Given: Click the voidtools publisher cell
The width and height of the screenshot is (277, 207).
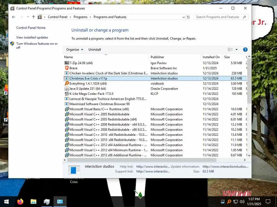Looking at the screenshot, I should (x=157, y=84).
